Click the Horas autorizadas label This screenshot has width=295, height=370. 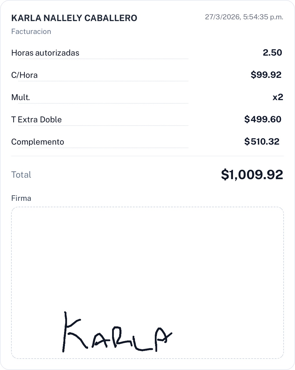click(45, 53)
